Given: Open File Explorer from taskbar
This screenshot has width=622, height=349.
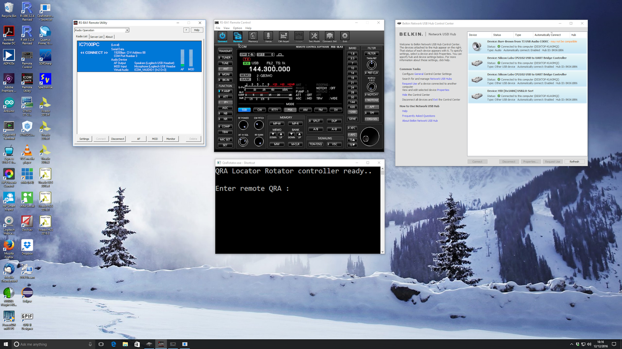Looking at the screenshot, I should [125, 344].
